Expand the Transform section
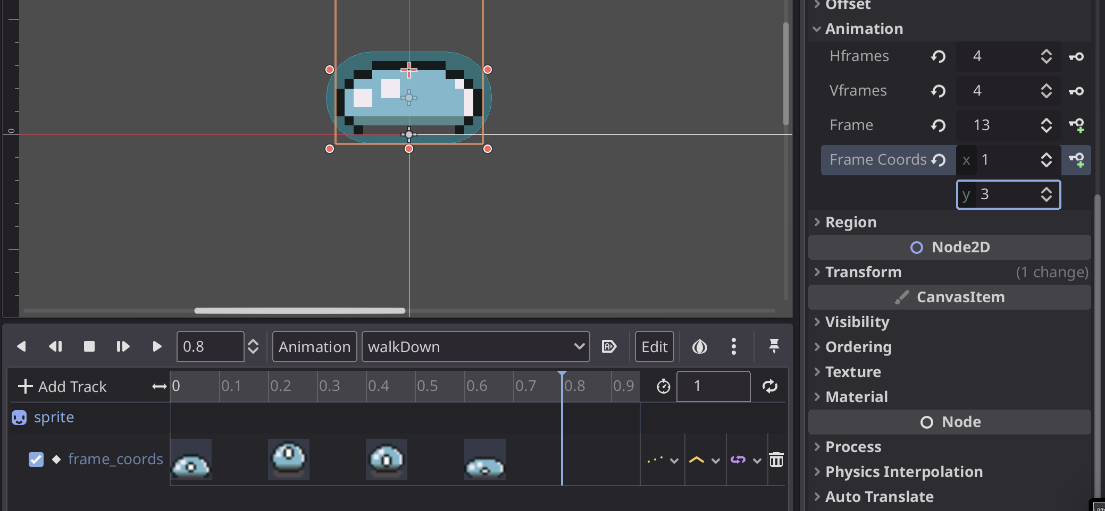The width and height of the screenshot is (1105, 511). click(863, 272)
